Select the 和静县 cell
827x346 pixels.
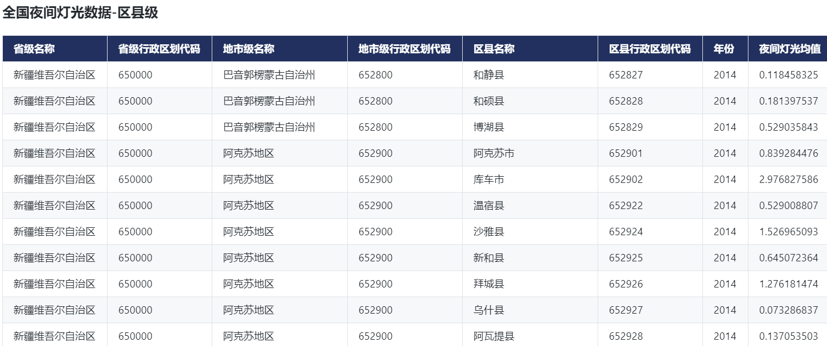coord(489,75)
